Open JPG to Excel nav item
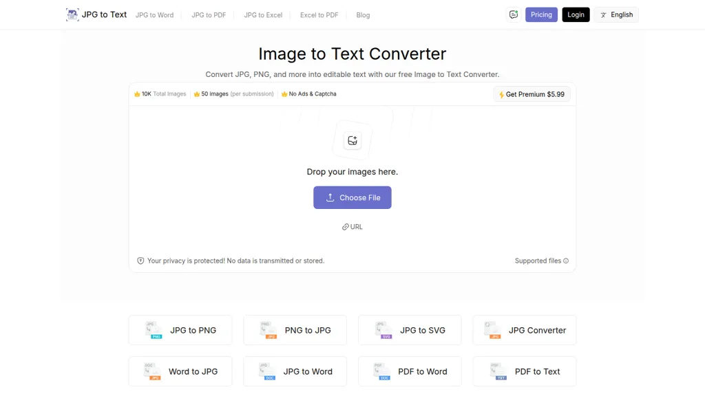This screenshot has height=396, width=705. tap(263, 15)
